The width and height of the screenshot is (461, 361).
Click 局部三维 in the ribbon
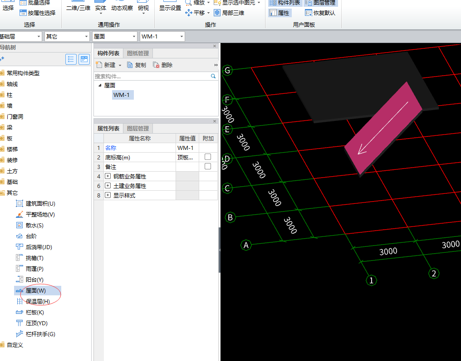229,13
